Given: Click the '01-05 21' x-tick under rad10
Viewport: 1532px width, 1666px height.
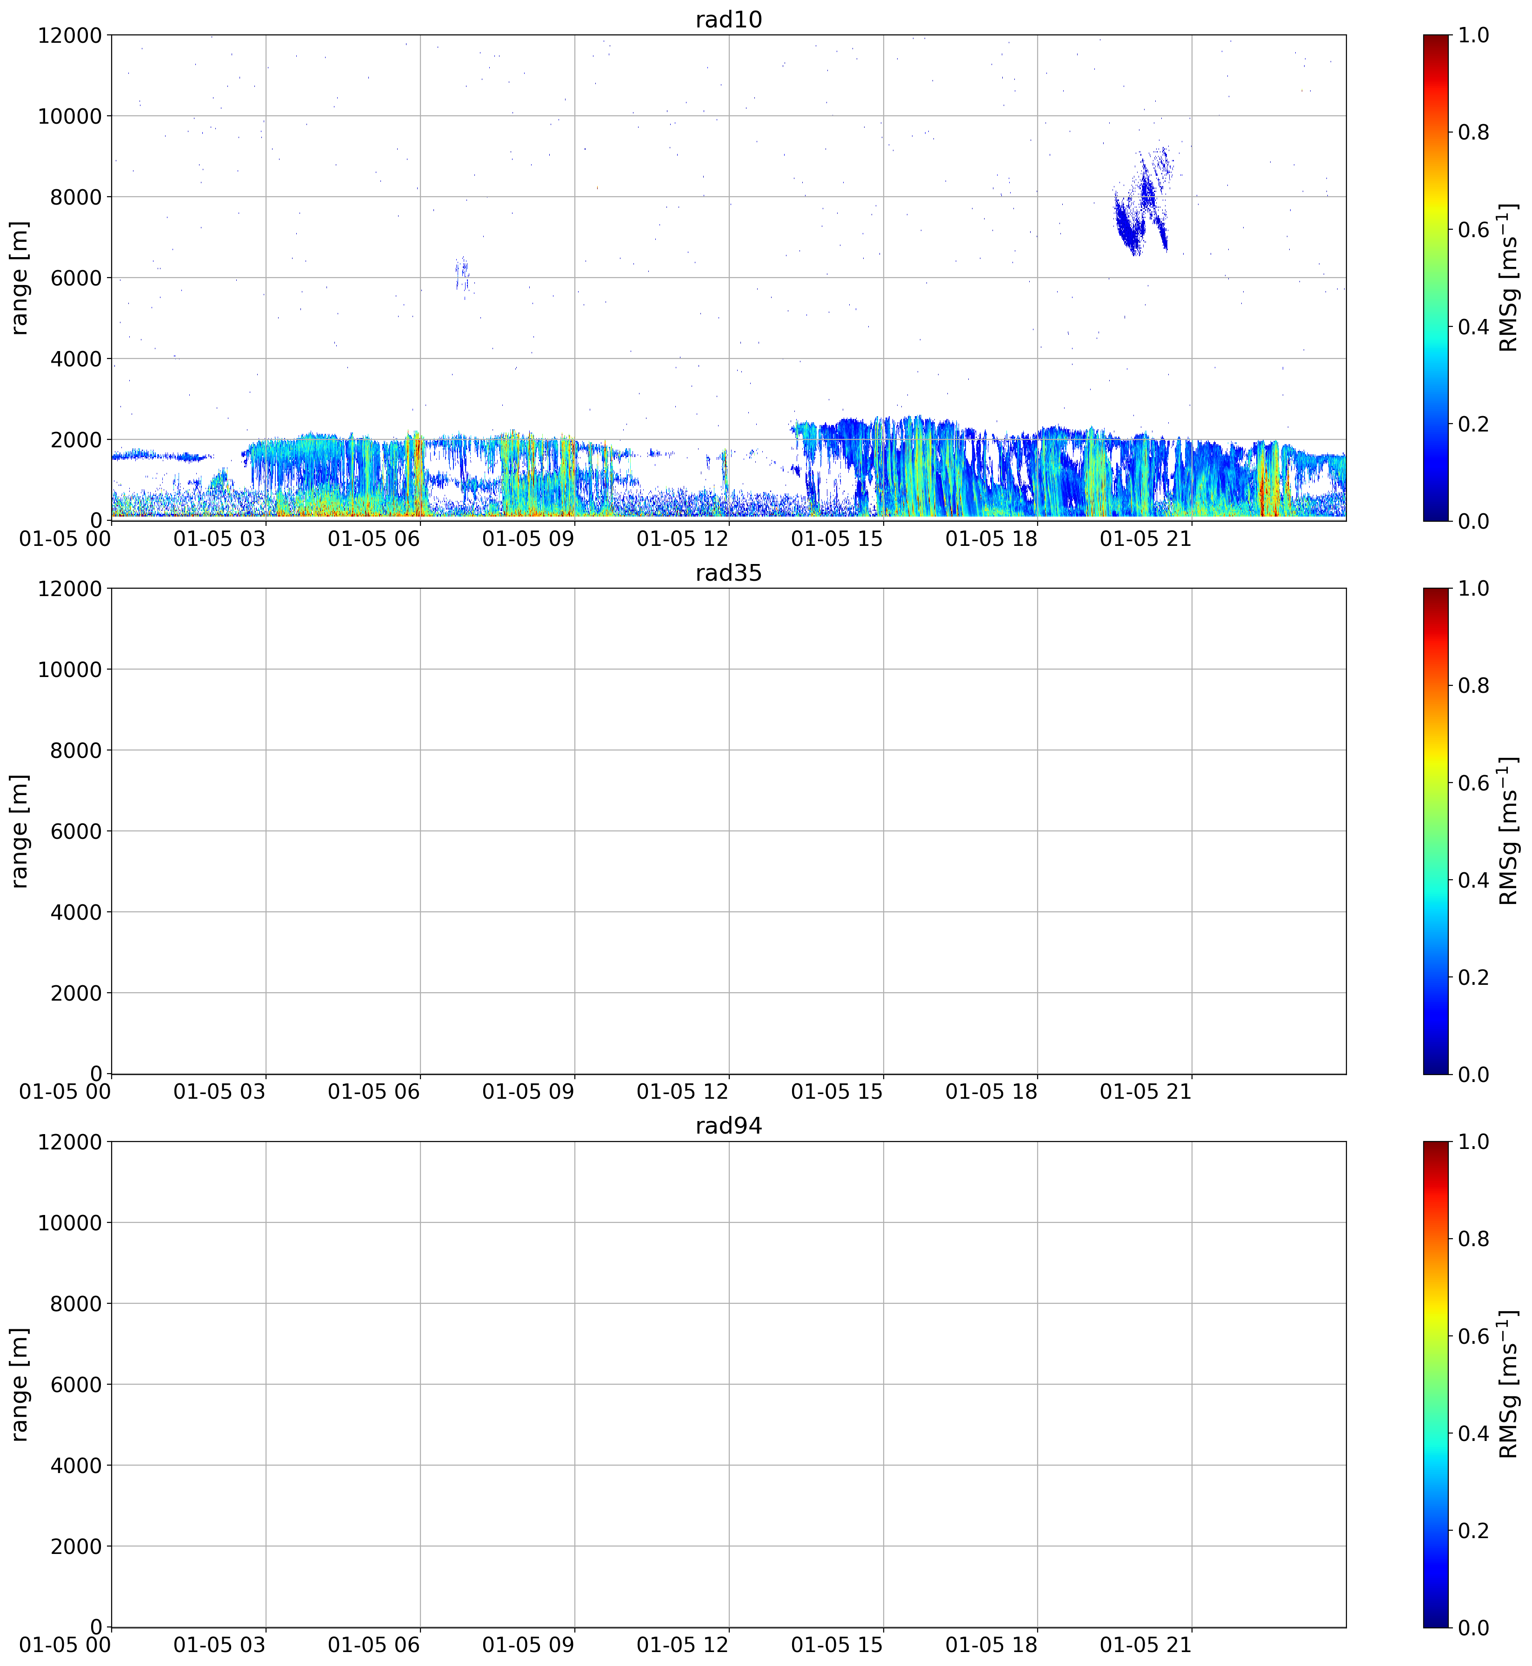Looking at the screenshot, I should (1146, 538).
